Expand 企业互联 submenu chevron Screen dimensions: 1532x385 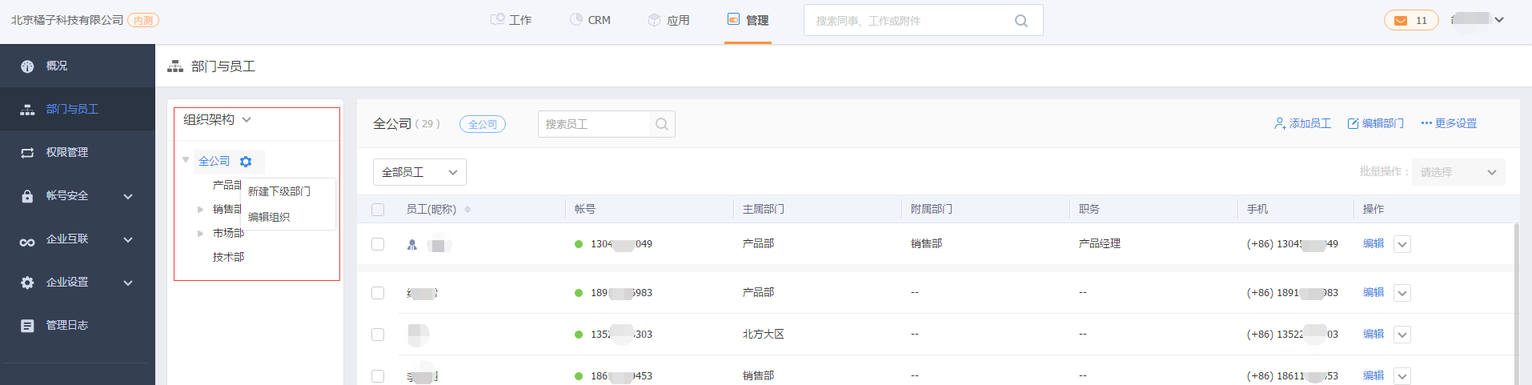coord(128,239)
